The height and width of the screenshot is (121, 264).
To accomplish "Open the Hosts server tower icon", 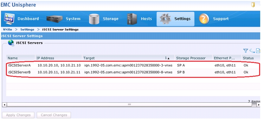I will click(132, 19).
